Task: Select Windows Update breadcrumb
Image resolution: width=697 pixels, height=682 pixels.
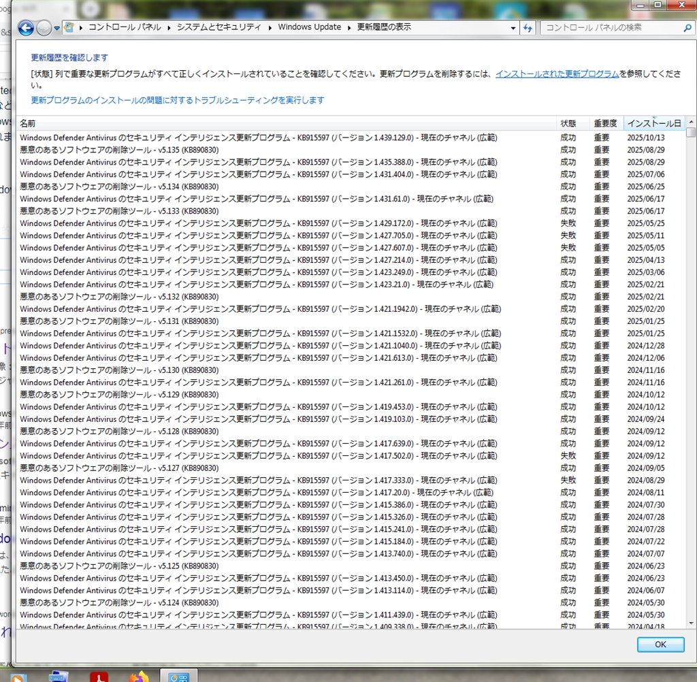Action: (310, 27)
